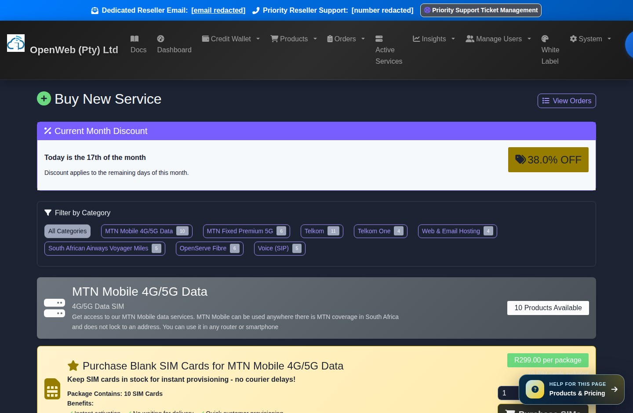Click the phone icon in top banner
633x413 pixels.
click(x=256, y=11)
